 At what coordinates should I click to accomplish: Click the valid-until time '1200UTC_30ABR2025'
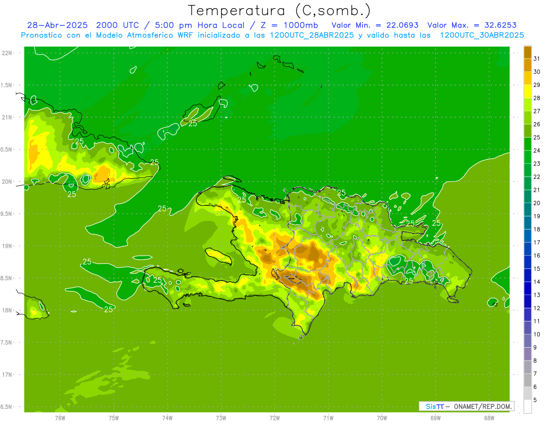[x=482, y=35]
